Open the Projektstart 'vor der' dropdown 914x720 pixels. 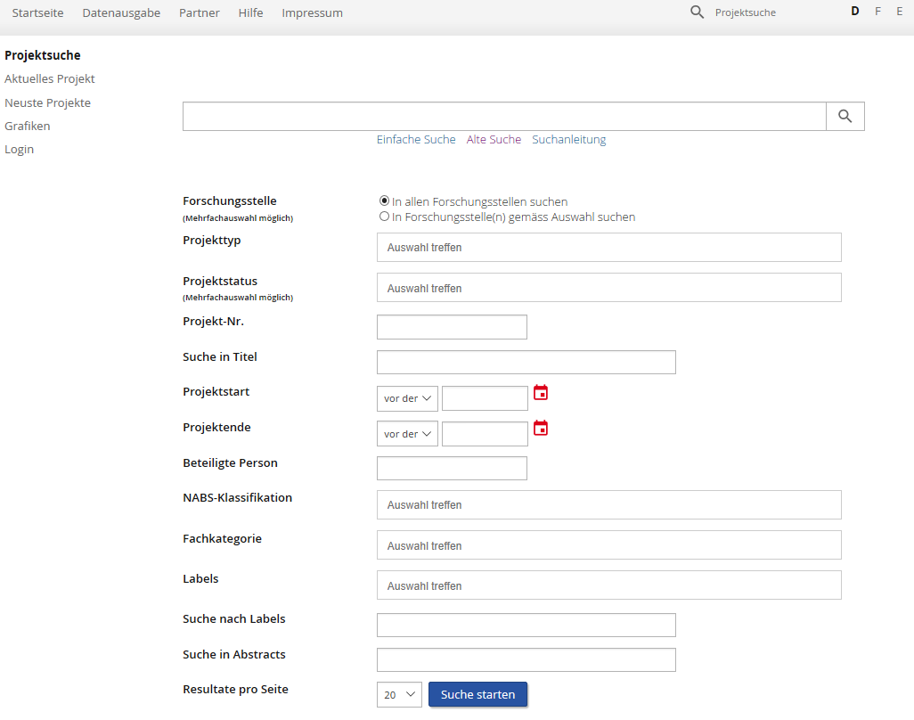407,398
